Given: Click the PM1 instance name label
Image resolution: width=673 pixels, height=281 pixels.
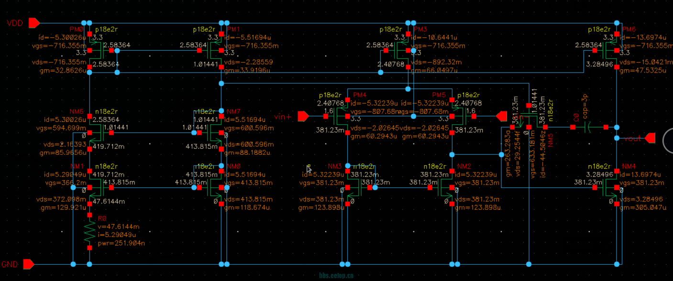Looking at the screenshot, I should click(x=233, y=29).
